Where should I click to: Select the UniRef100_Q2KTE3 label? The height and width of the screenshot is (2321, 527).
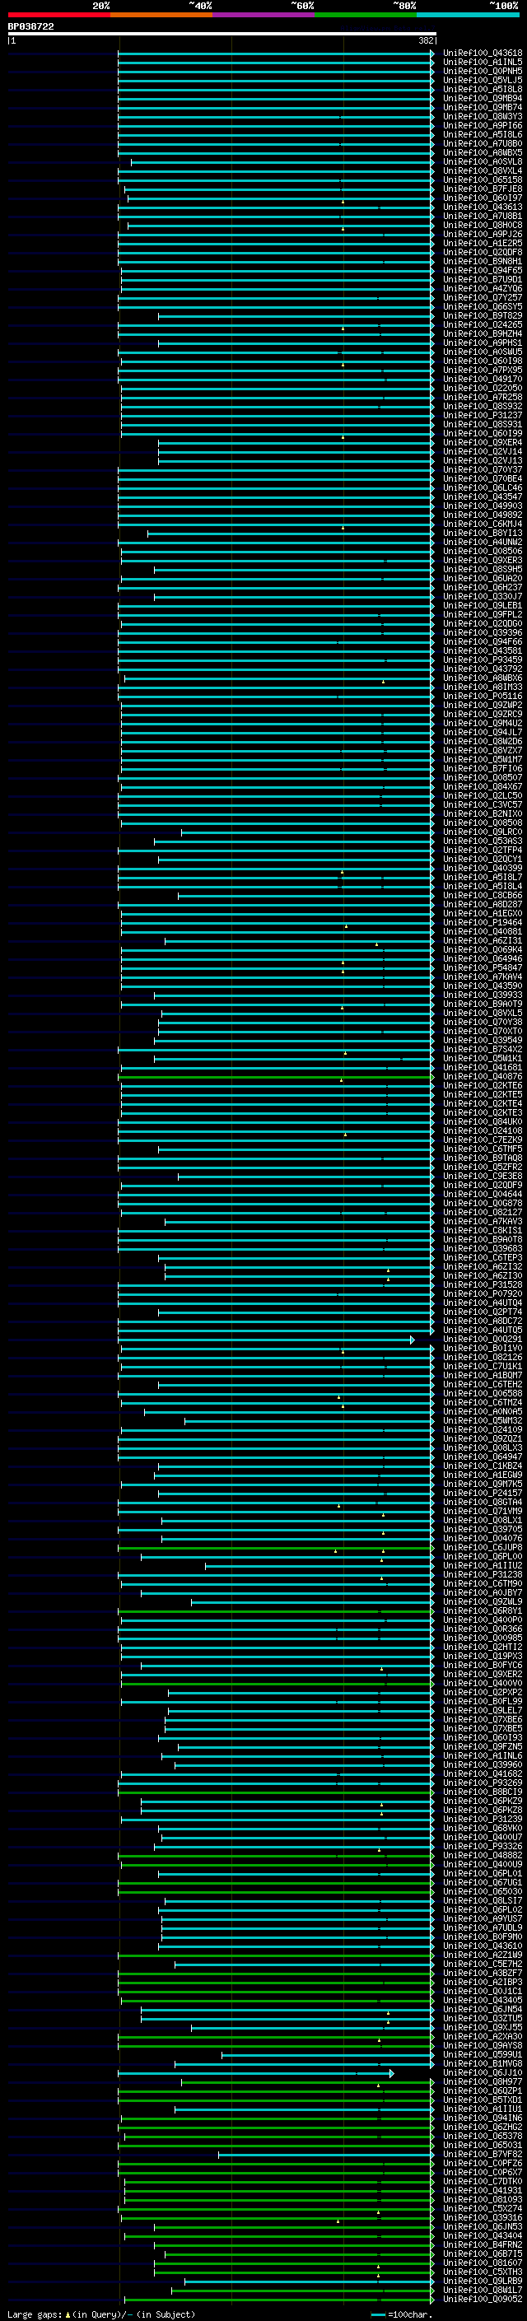483,1113
